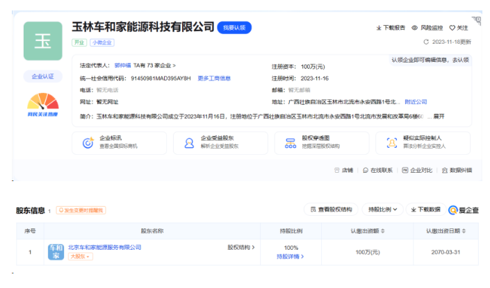
Task: Click the 查看股权结构 button
Action: click(331, 210)
